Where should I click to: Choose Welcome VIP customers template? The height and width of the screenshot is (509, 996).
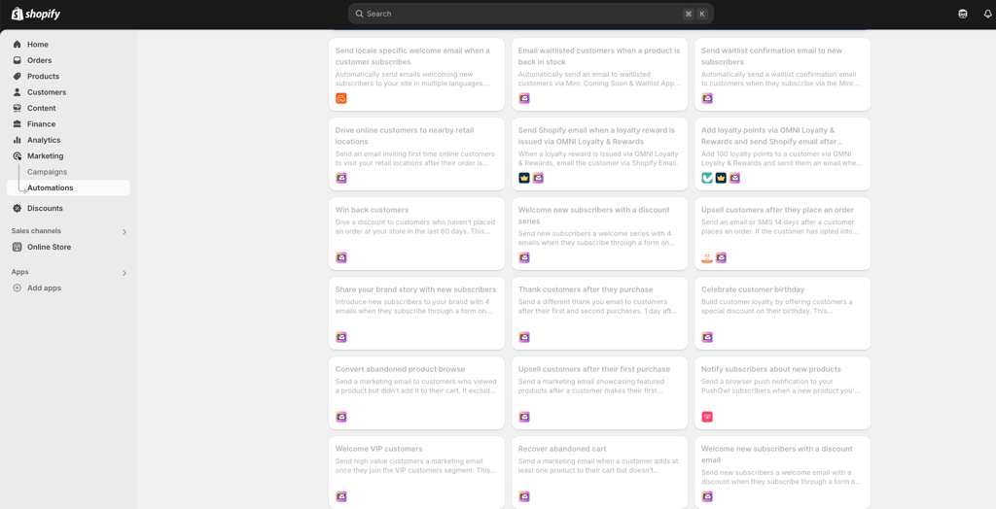[x=416, y=472]
